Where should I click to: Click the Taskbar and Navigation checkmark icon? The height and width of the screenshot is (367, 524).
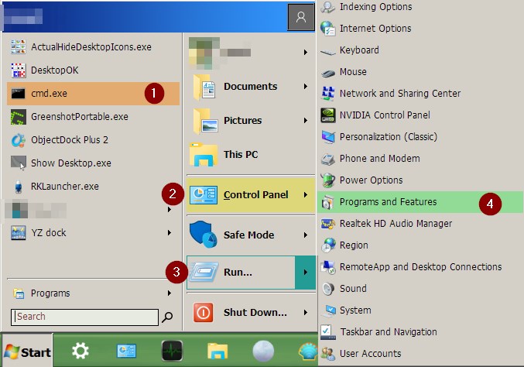327,332
